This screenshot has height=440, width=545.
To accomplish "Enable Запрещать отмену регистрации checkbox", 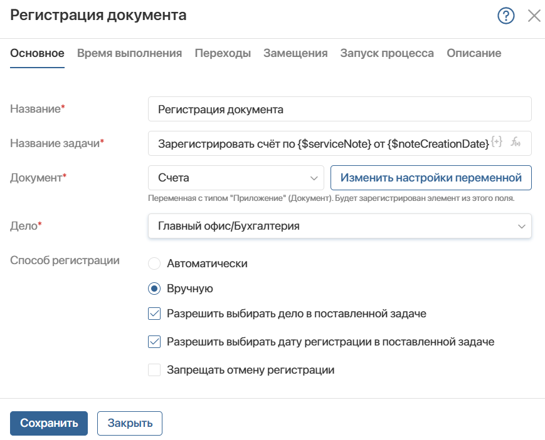I will [154, 370].
